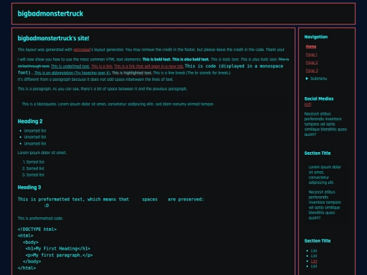Click the "This is a link." hyperlink
The image size is (367, 275).
[102, 66]
